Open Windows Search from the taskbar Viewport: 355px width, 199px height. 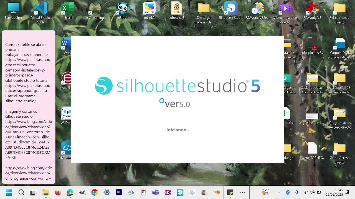coord(21,192)
